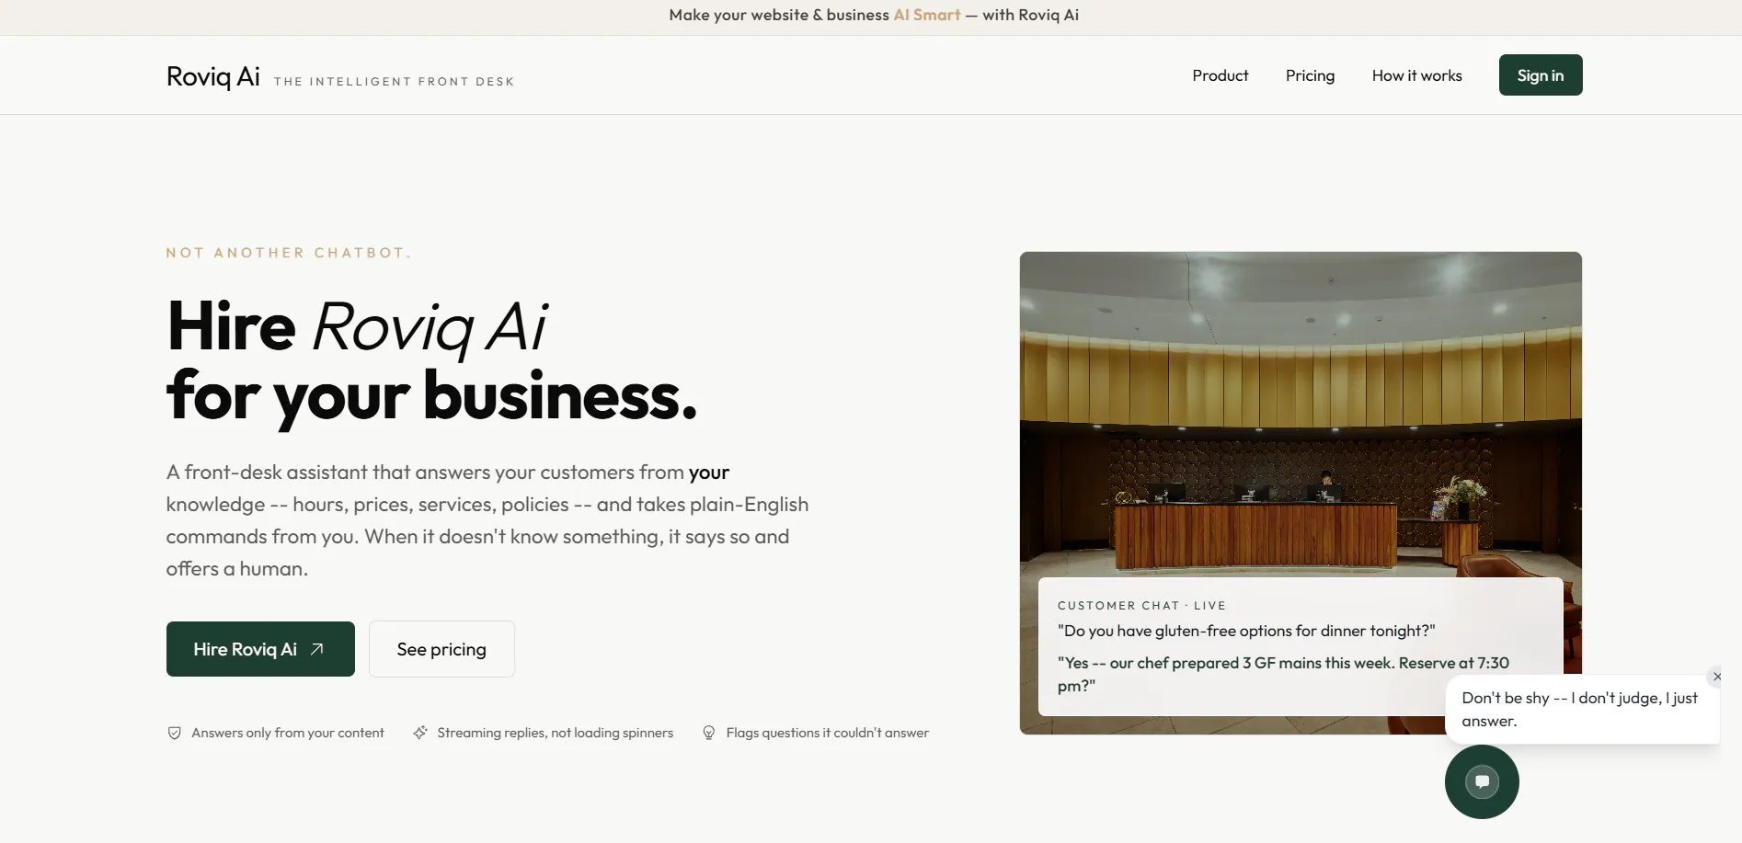Screen dimensions: 1742x843
Task: Click the "AI Smart" highlighted banner text
Action: 927,15
